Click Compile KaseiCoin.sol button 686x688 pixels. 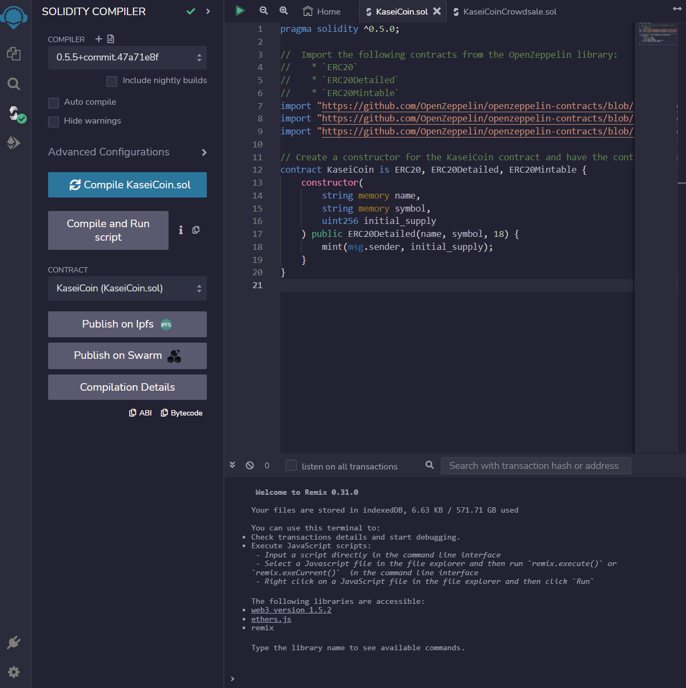click(127, 185)
